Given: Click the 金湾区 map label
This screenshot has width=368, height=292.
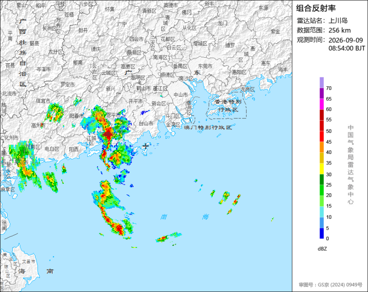Looking at the screenshot, I should pyautogui.click(x=173, y=124).
